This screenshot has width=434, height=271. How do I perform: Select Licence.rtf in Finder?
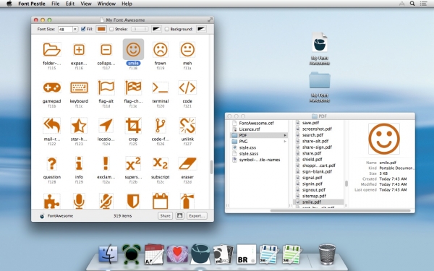tap(250, 129)
